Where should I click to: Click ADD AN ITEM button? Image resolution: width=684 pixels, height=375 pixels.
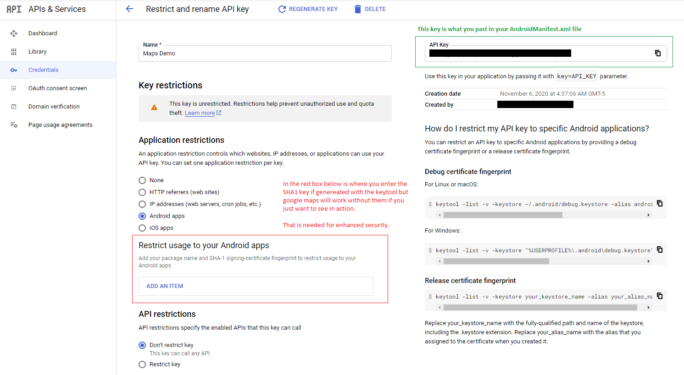[x=165, y=286]
